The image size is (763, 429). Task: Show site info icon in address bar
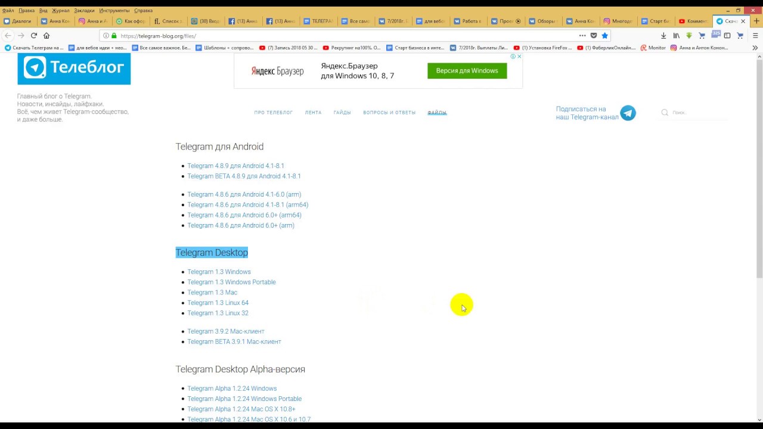pos(106,36)
